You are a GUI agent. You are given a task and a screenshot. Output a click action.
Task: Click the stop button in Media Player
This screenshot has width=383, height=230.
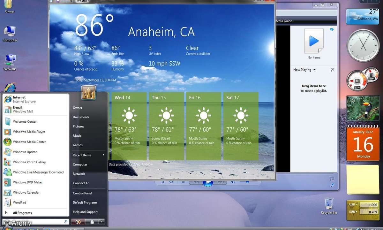pos(183,182)
